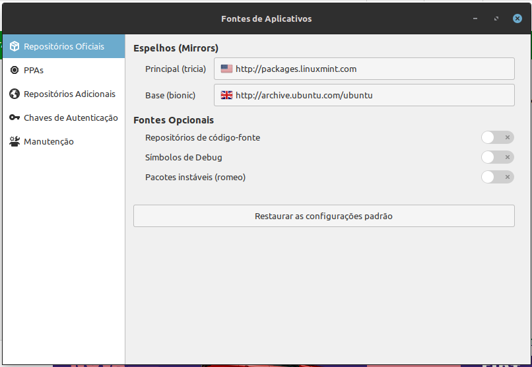Go to Repositórios Adicionais section
Screen dimensions: 532x367
click(64, 94)
